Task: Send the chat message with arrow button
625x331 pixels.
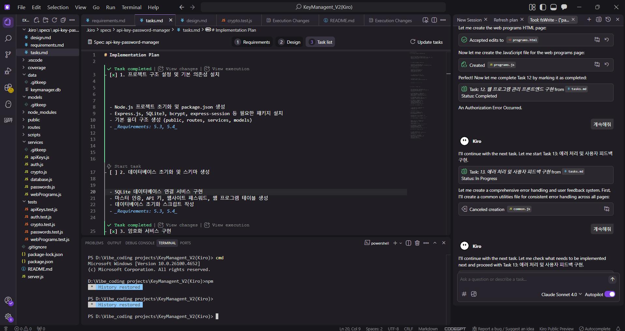Action: (x=613, y=279)
